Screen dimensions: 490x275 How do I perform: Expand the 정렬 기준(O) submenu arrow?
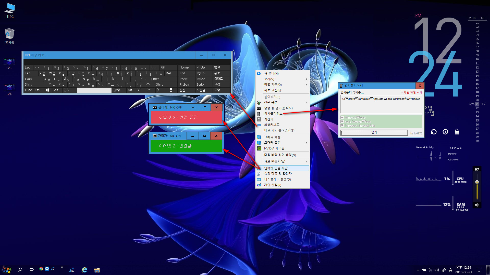tap(306, 85)
